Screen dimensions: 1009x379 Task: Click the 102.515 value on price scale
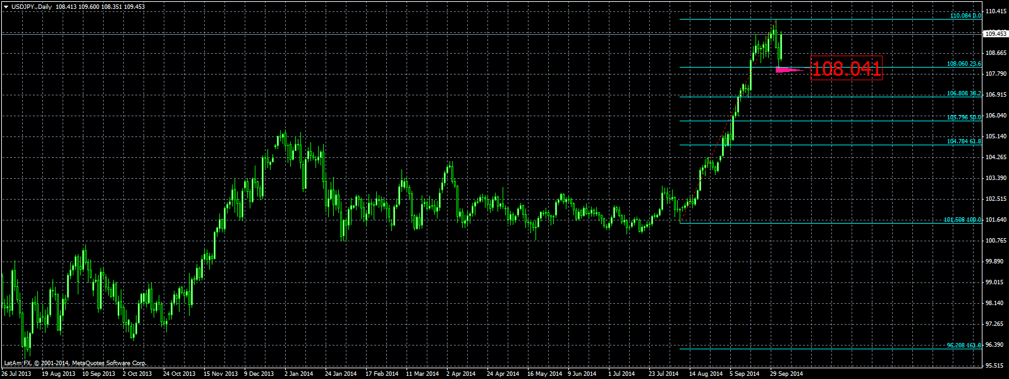click(x=996, y=199)
